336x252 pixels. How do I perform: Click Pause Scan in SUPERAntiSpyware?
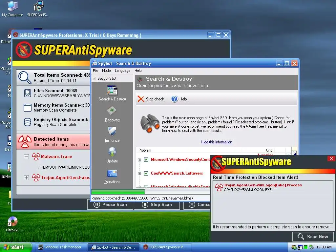(x=110, y=205)
